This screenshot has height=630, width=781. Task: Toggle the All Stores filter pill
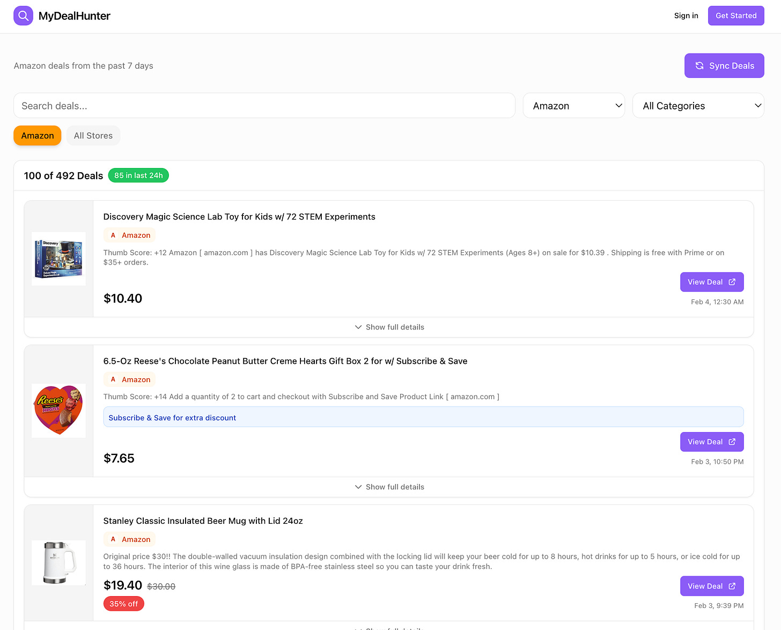[x=93, y=136]
